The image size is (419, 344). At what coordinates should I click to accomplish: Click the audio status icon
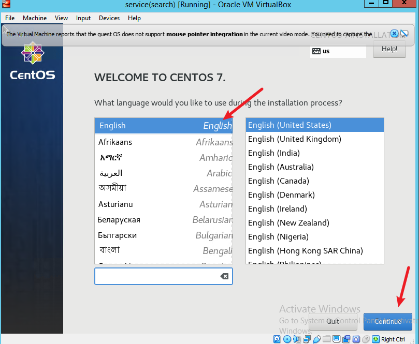click(297, 339)
